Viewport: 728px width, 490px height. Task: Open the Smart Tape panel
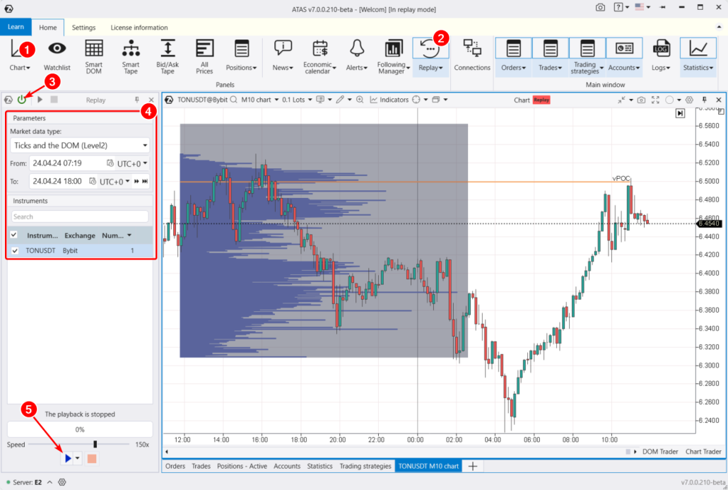coord(131,57)
